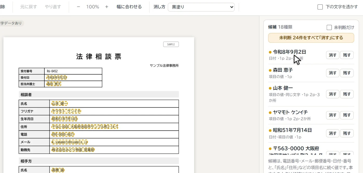Image resolution: width=363 pixels, height=173 pixels.
Task: Click highlighted 株式会社みどり物産 営業部
Action: 73,150
